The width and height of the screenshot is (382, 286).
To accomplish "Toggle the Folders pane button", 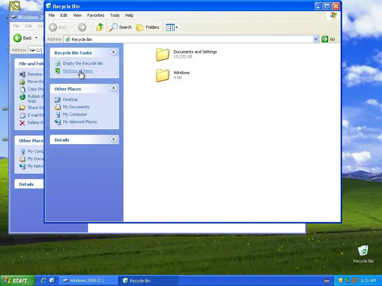I will coord(148,27).
